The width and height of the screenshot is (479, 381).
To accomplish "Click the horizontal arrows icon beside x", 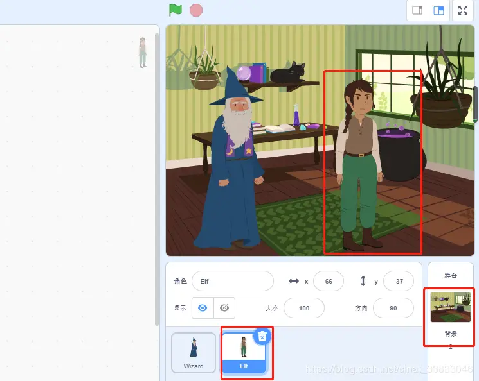I will [x=294, y=281].
